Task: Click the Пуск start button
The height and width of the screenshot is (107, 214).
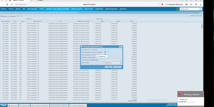Action: tap(4, 106)
